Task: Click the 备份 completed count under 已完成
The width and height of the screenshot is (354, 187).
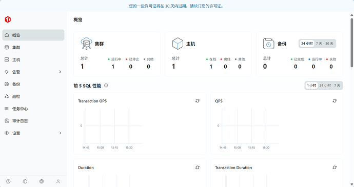Action: click(296, 67)
